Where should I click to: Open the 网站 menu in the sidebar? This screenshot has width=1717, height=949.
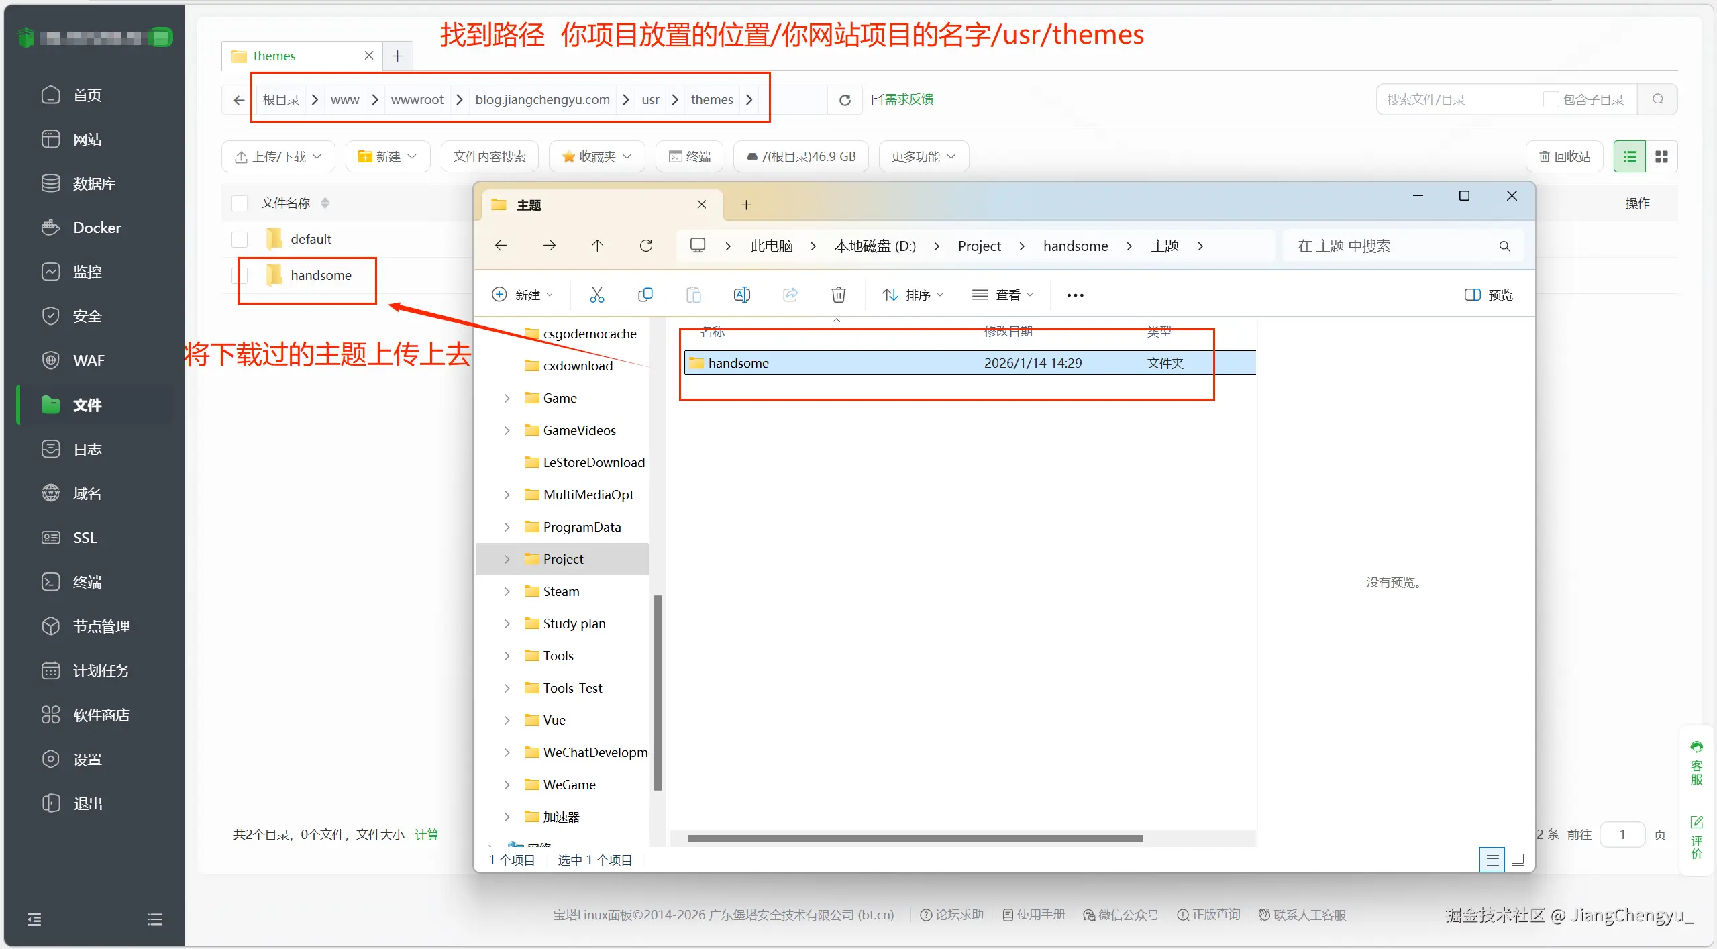(87, 139)
